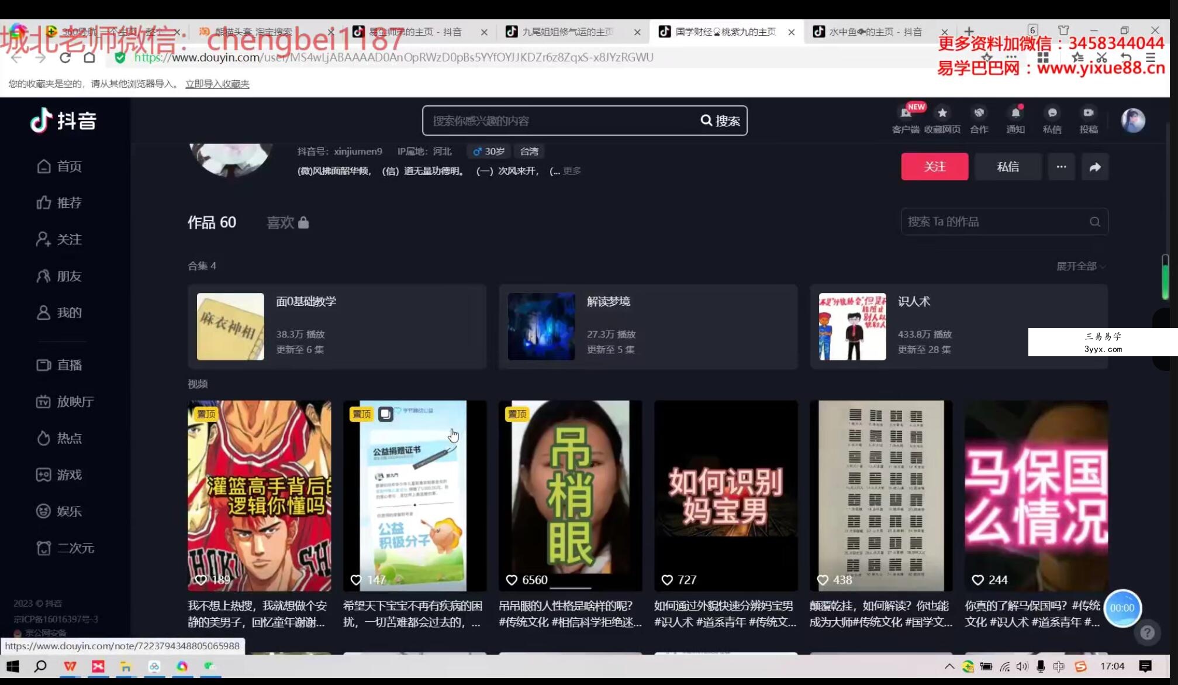Switch to the 九尾姐姐修气运 browser tab
The image size is (1178, 685).
click(x=572, y=32)
